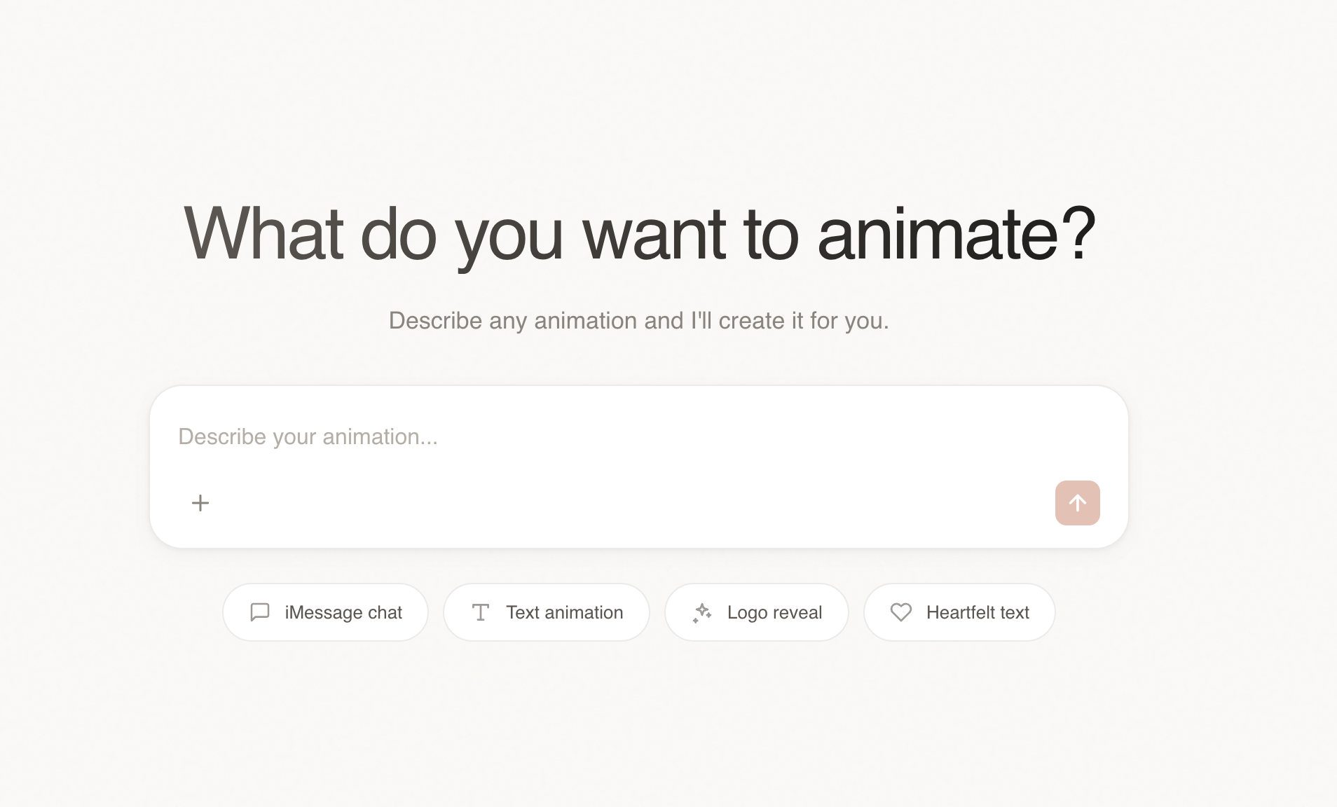Screen dimensions: 1337x807
Task: Click the "Logo reveal" label text
Action: coord(774,612)
